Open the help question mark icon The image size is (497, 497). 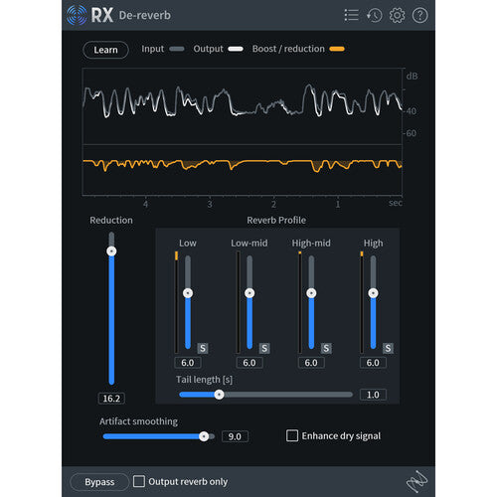tap(419, 15)
